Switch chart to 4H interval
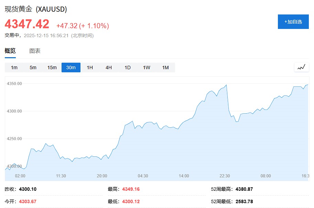314x208 pixels. [109, 67]
